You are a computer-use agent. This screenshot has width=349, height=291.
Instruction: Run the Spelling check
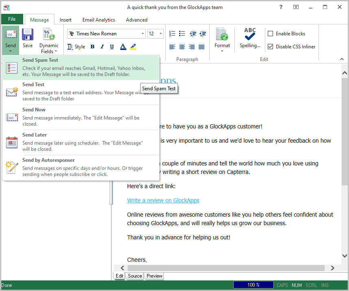(250, 38)
